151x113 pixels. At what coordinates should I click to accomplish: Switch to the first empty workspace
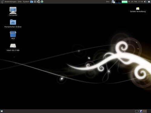137,111
